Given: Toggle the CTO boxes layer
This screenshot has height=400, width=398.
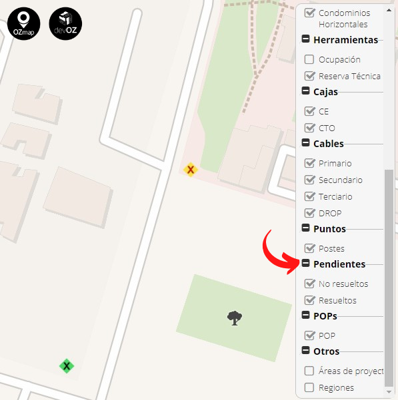Looking at the screenshot, I should (309, 128).
